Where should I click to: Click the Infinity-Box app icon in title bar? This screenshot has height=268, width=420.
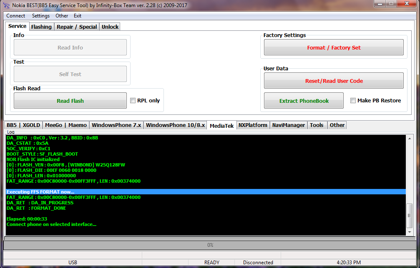click(6, 5)
